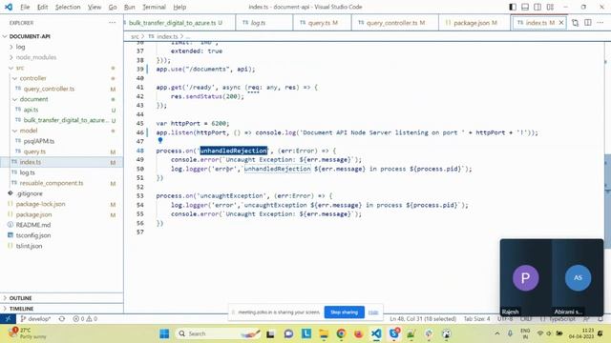Image resolution: width=611 pixels, height=343 pixels.
Task: Toggle the primary sidebar layout icon
Action: click(513, 7)
